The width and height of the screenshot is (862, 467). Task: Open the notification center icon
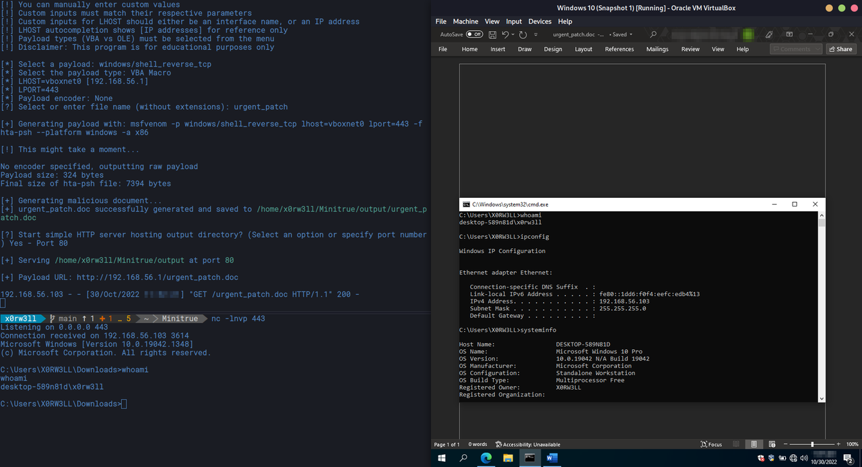click(x=849, y=458)
